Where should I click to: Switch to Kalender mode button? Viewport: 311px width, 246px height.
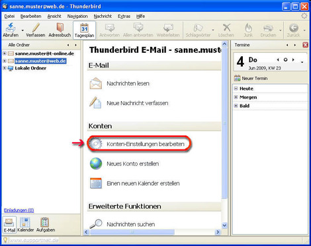click(25, 225)
